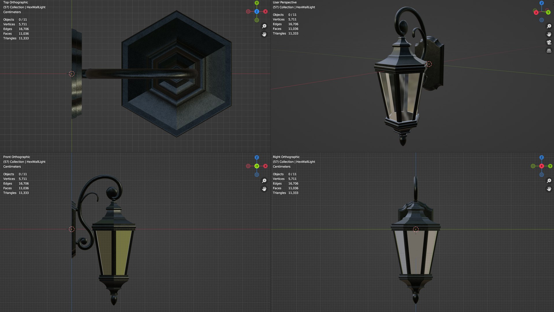Click 'Centimeters' unit label in Top Orthographic view
Viewport: 554px width, 312px height.
pyautogui.click(x=12, y=12)
